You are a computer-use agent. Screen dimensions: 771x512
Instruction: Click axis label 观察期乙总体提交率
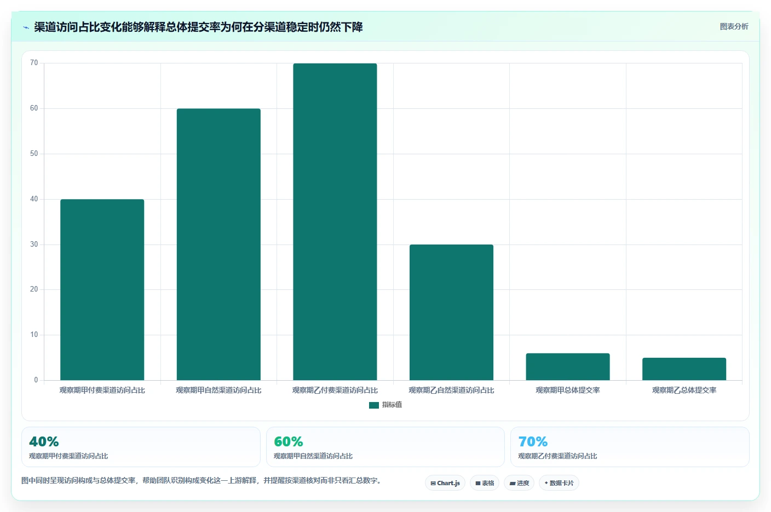click(684, 391)
